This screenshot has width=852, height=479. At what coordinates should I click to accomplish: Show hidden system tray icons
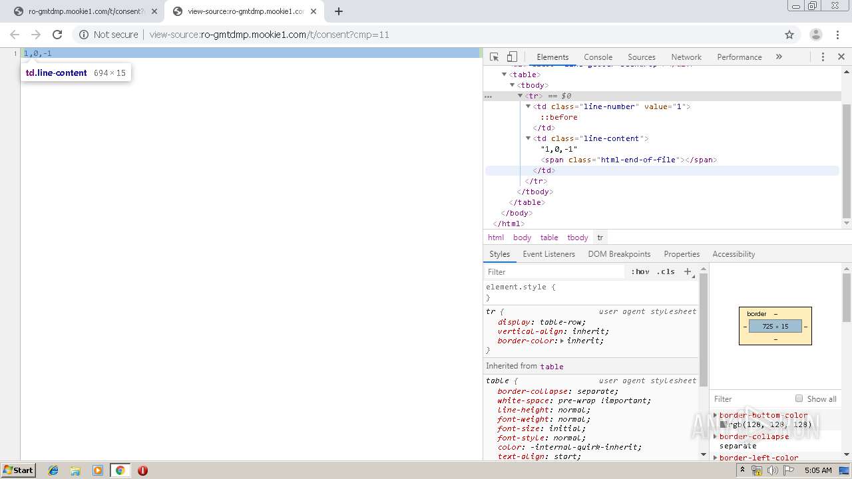point(744,470)
